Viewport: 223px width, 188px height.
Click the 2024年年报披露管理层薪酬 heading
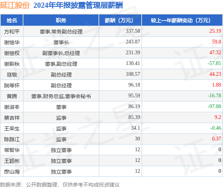pos(78,6)
